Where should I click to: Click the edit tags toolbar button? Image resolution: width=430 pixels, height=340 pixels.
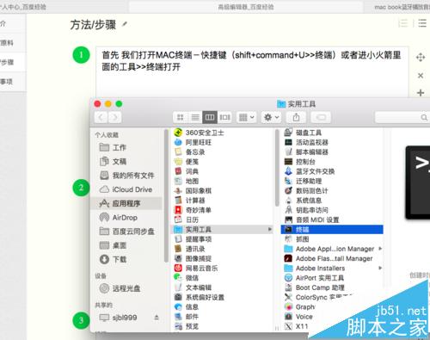point(321,117)
